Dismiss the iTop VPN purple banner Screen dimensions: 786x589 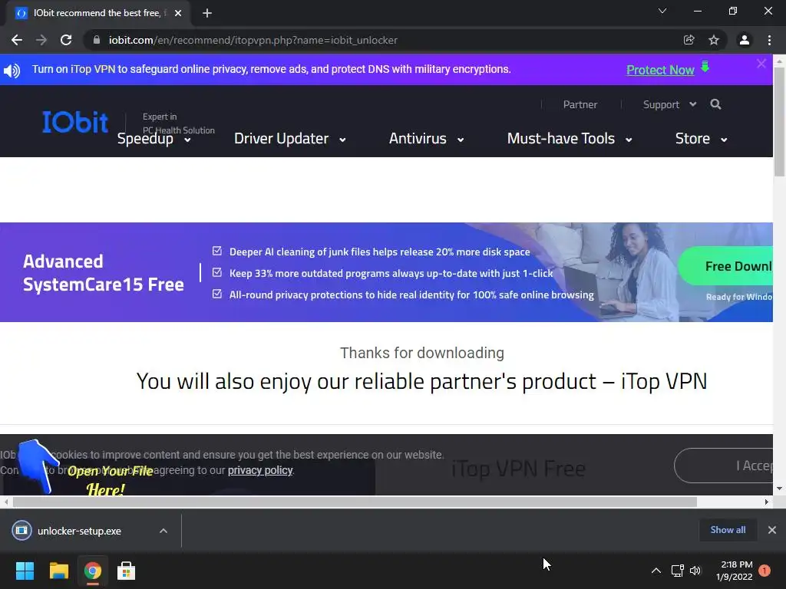point(761,64)
